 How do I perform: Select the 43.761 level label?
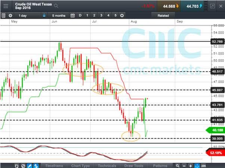pos(217,105)
